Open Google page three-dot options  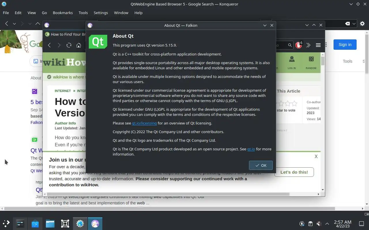coord(326,45)
